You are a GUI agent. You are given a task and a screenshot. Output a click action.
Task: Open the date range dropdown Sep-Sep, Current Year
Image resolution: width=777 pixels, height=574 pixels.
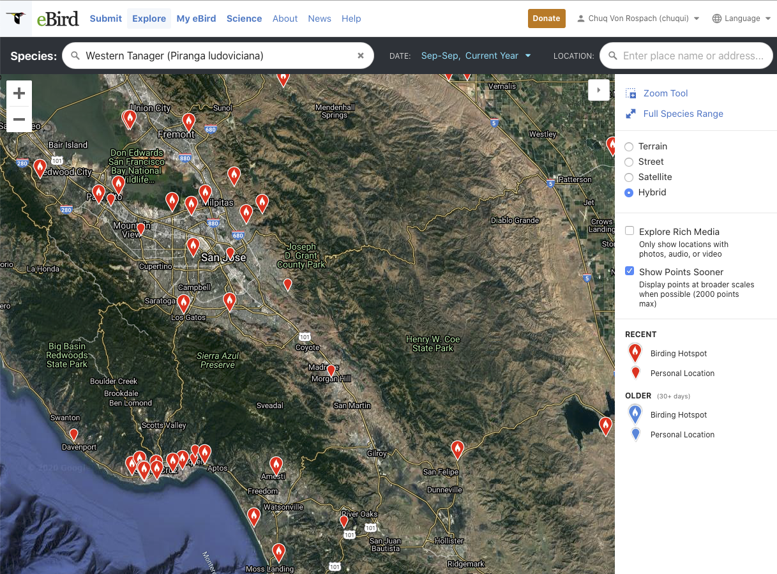click(x=476, y=56)
